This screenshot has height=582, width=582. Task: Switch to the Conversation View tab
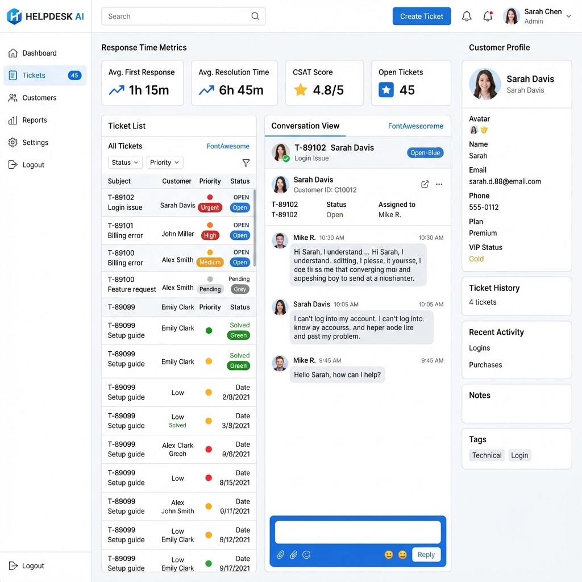pos(305,126)
